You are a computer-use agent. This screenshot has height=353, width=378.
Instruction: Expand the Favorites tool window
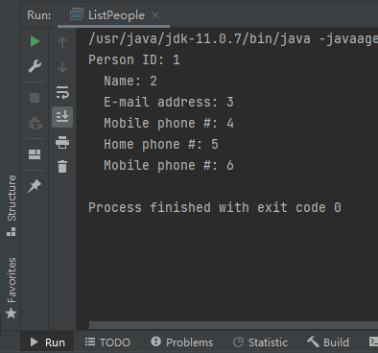pyautogui.click(x=12, y=288)
